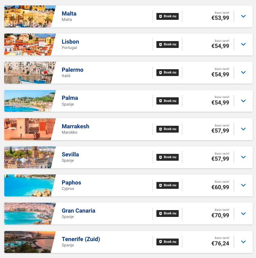
Task: Open the Malta destination photo
Action: (29, 16)
